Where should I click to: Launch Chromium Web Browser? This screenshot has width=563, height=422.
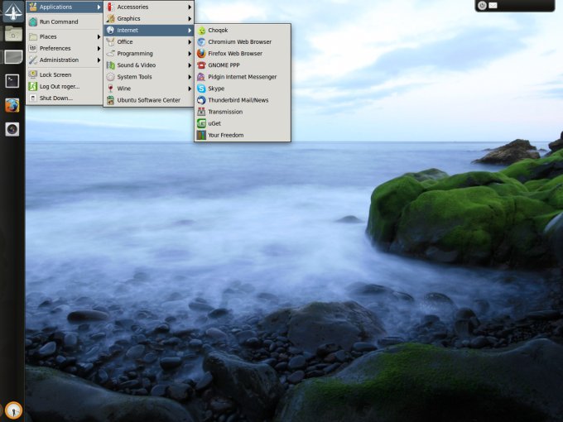[x=243, y=42]
